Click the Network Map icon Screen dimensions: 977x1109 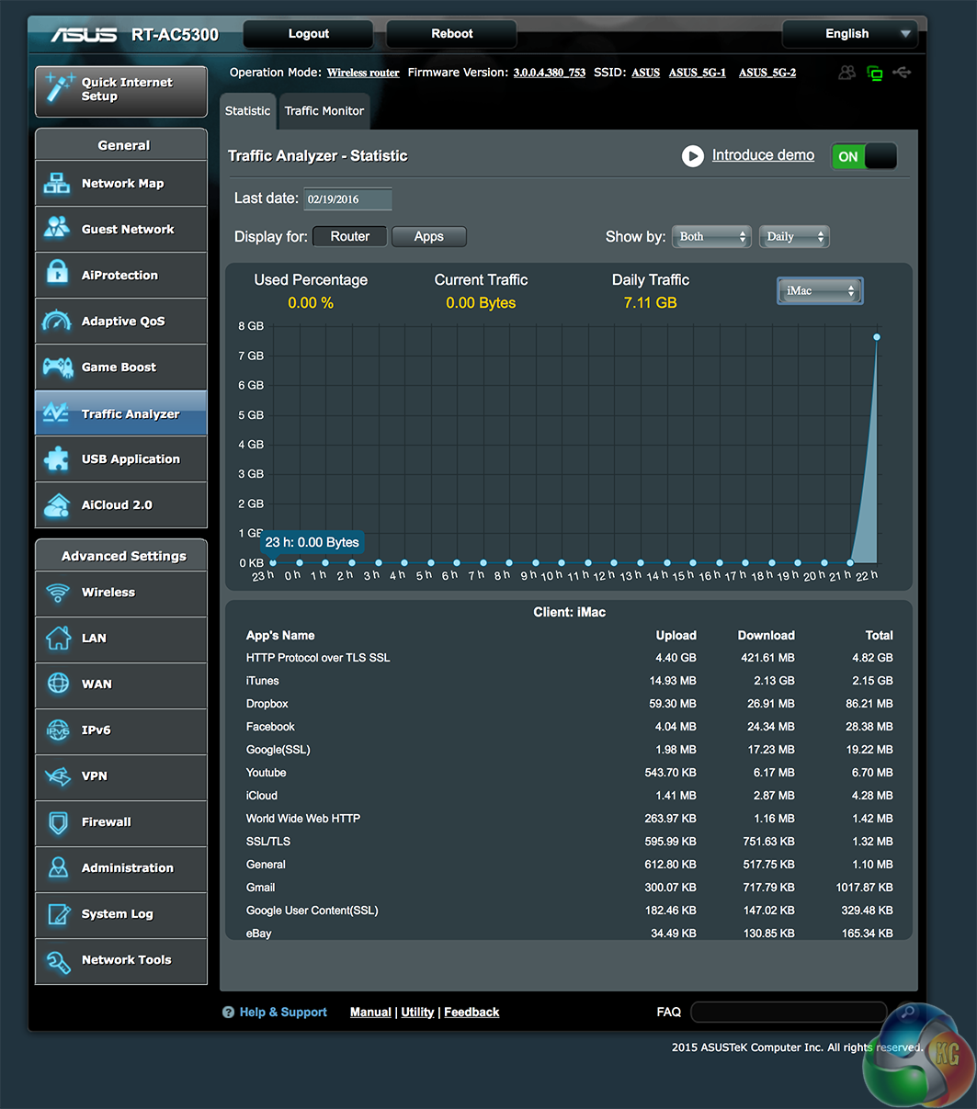pyautogui.click(x=57, y=183)
